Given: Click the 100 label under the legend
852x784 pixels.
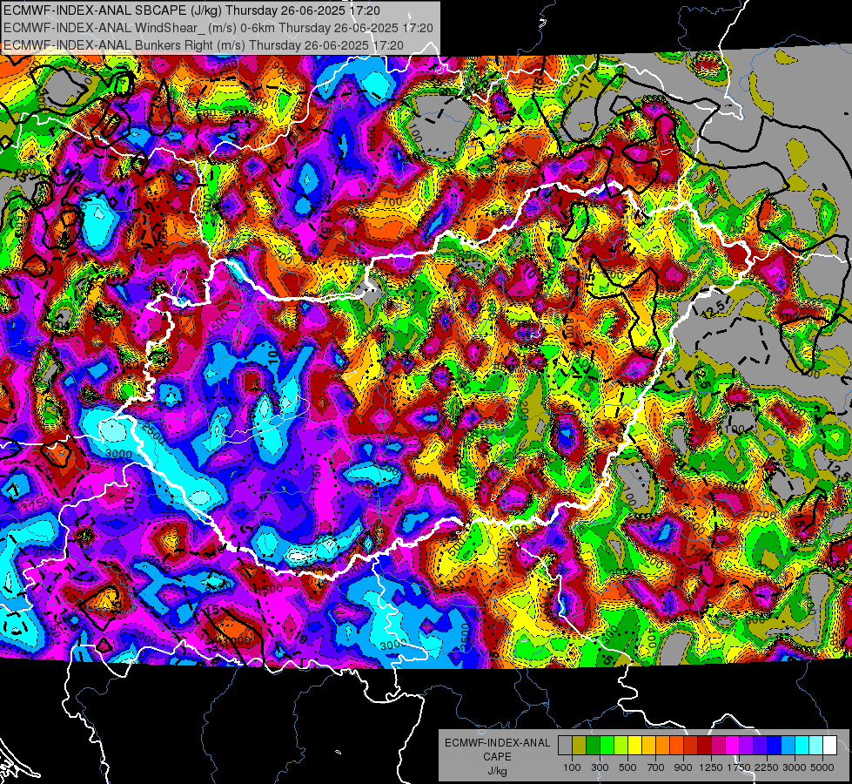Looking at the screenshot, I should [572, 767].
